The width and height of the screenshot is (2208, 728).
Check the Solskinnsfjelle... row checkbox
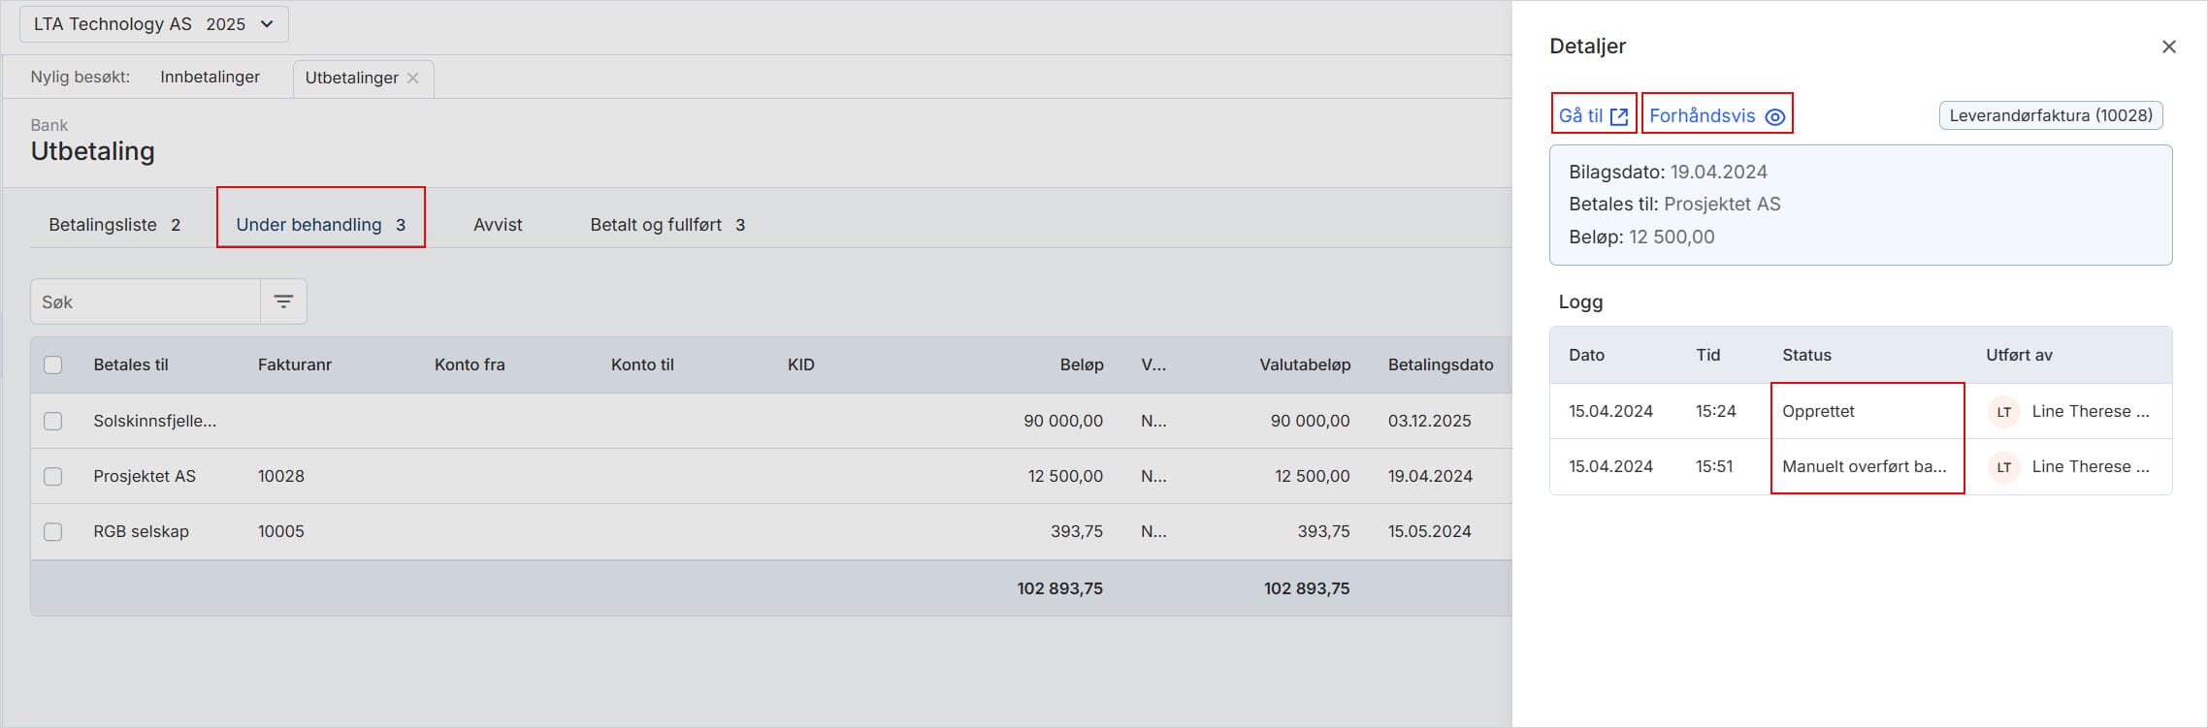pyautogui.click(x=53, y=421)
